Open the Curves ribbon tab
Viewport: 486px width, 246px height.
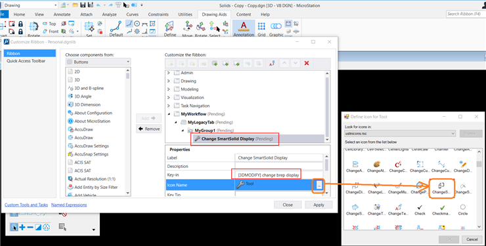tap(133, 14)
